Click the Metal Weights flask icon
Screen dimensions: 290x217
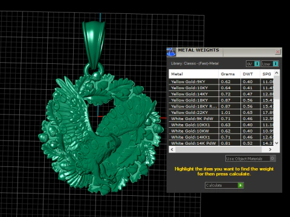[x=171, y=52]
